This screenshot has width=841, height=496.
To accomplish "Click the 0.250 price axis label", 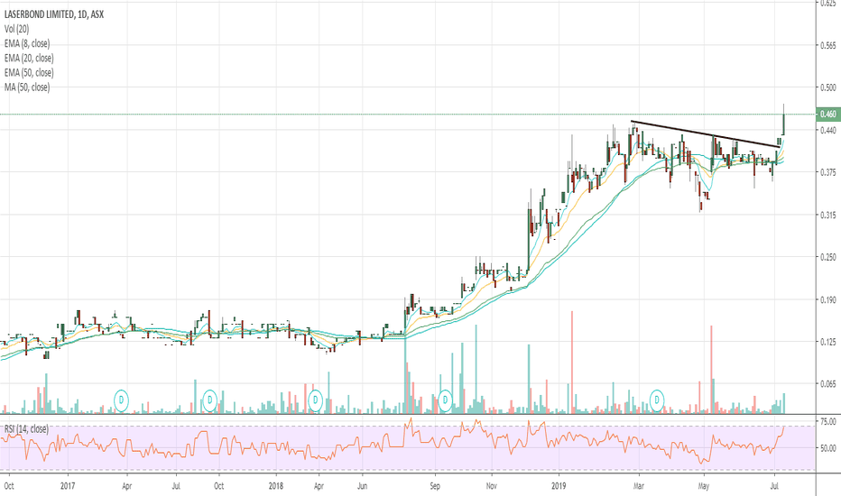I will click(828, 257).
